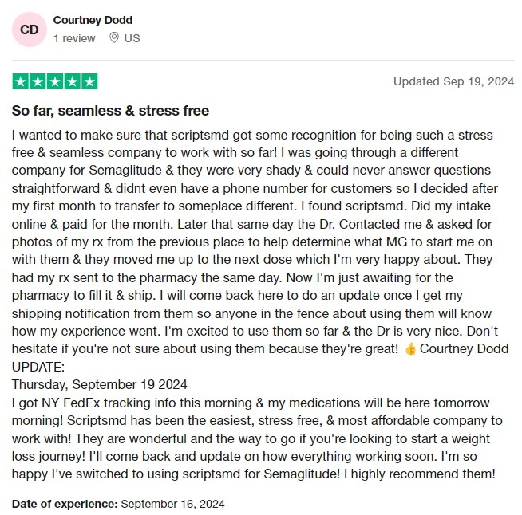The height and width of the screenshot is (515, 522).
Task: Click the 'Updated Sep 19, 2024' timestamp
Action: coord(453,81)
